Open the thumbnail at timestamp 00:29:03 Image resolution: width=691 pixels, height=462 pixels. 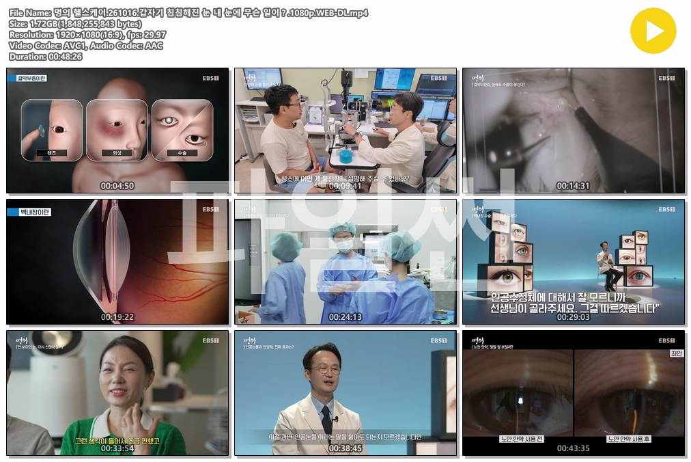[574, 262]
